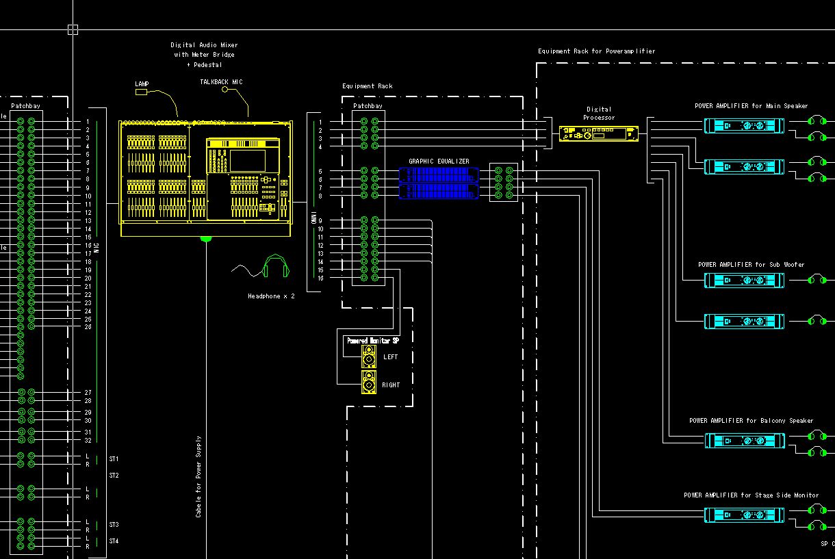The image size is (835, 559).
Task: Select the first Sub Woofer power amplifier unit
Action: [745, 280]
